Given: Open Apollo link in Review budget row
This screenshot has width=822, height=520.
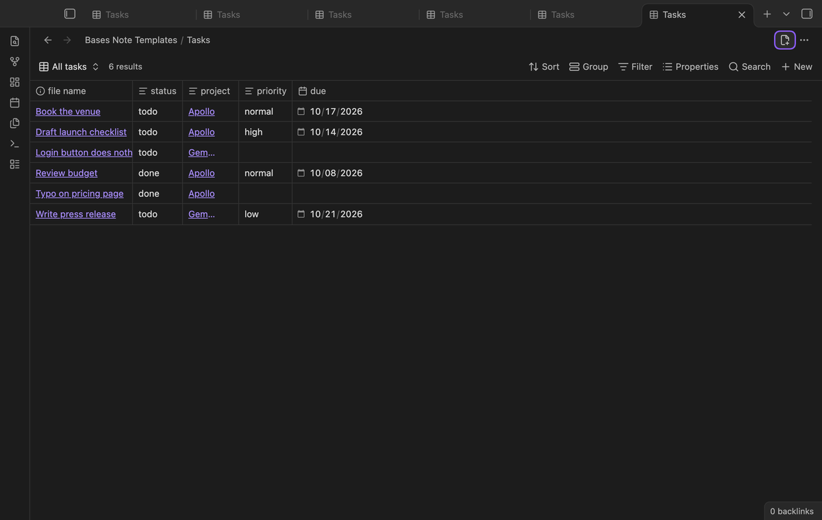Looking at the screenshot, I should (201, 172).
